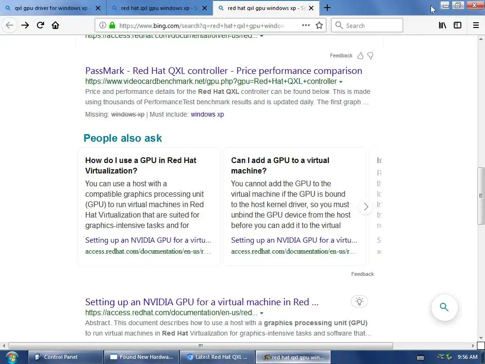Click the horizontal scrollbar thumb
Screen dimensions: 485x364
201,346
